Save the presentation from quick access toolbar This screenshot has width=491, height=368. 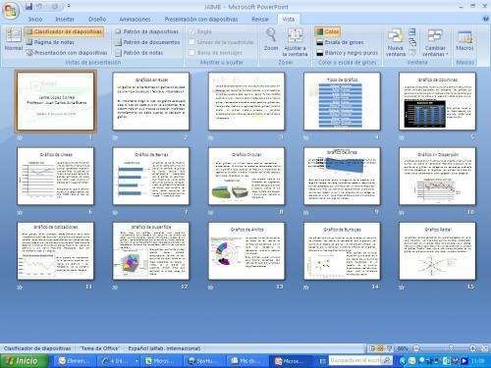28,6
